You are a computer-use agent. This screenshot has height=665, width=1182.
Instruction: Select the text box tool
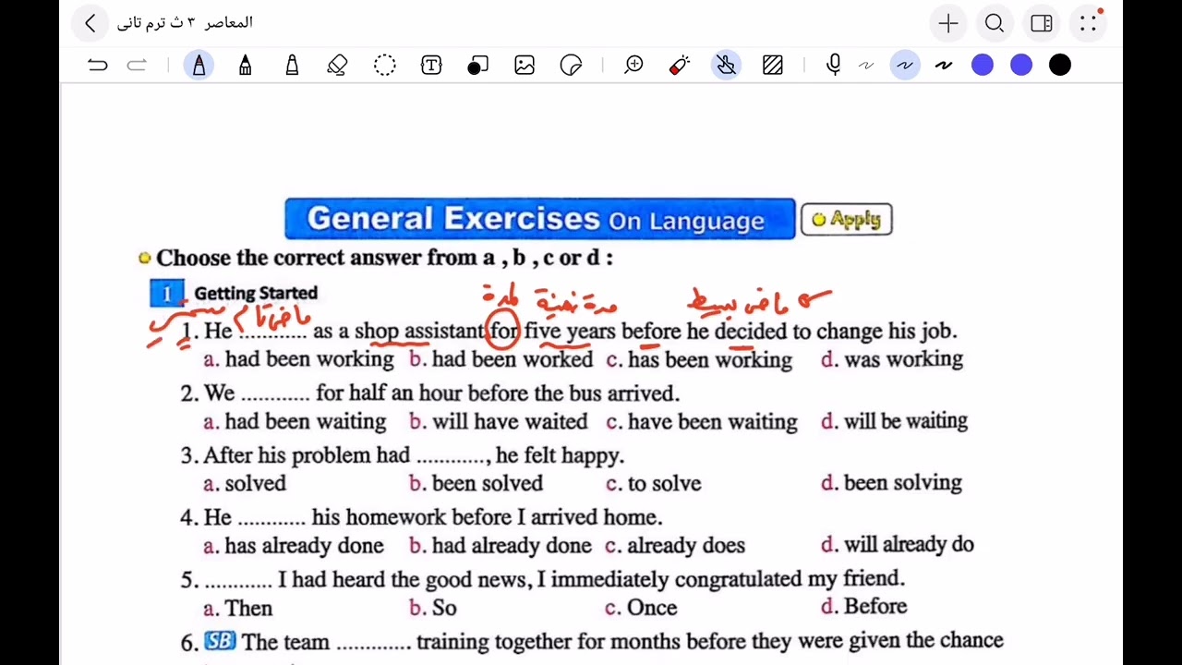[x=431, y=65]
